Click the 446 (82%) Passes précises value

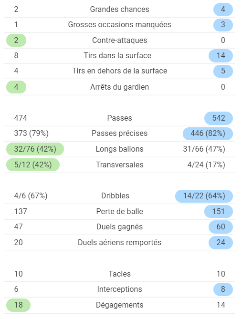coord(208,134)
